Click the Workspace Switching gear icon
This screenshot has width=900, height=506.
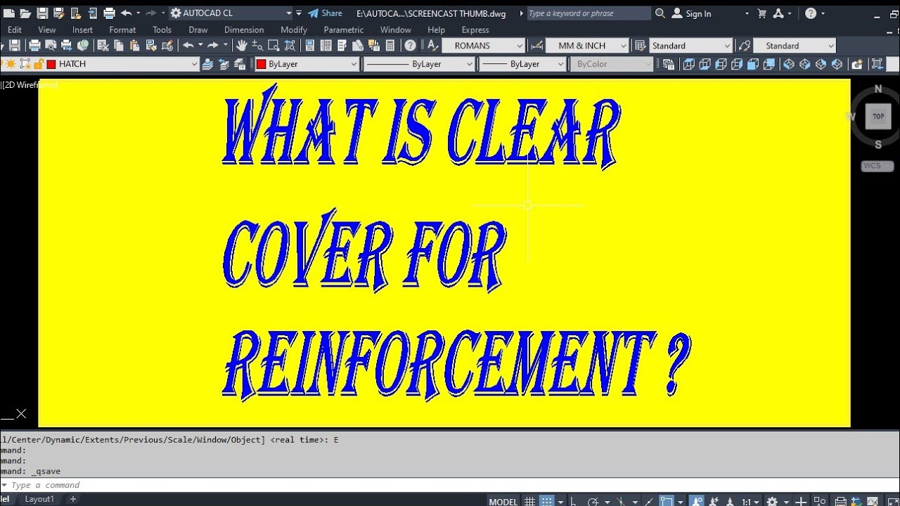pos(772,501)
